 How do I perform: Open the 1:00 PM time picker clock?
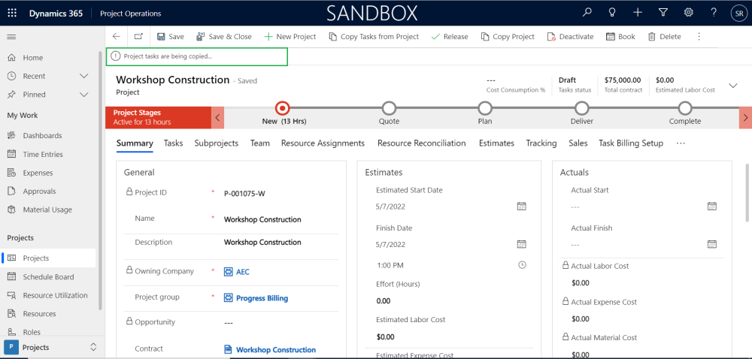click(x=523, y=264)
